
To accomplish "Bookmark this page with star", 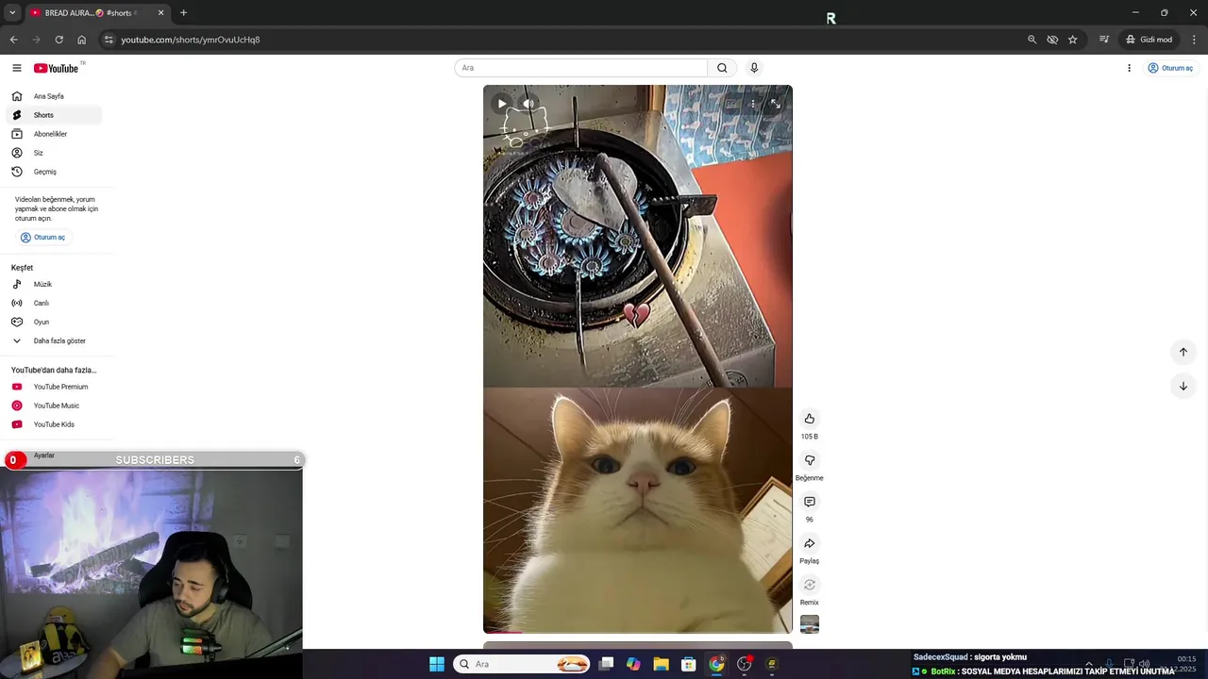I will pyautogui.click(x=1073, y=40).
